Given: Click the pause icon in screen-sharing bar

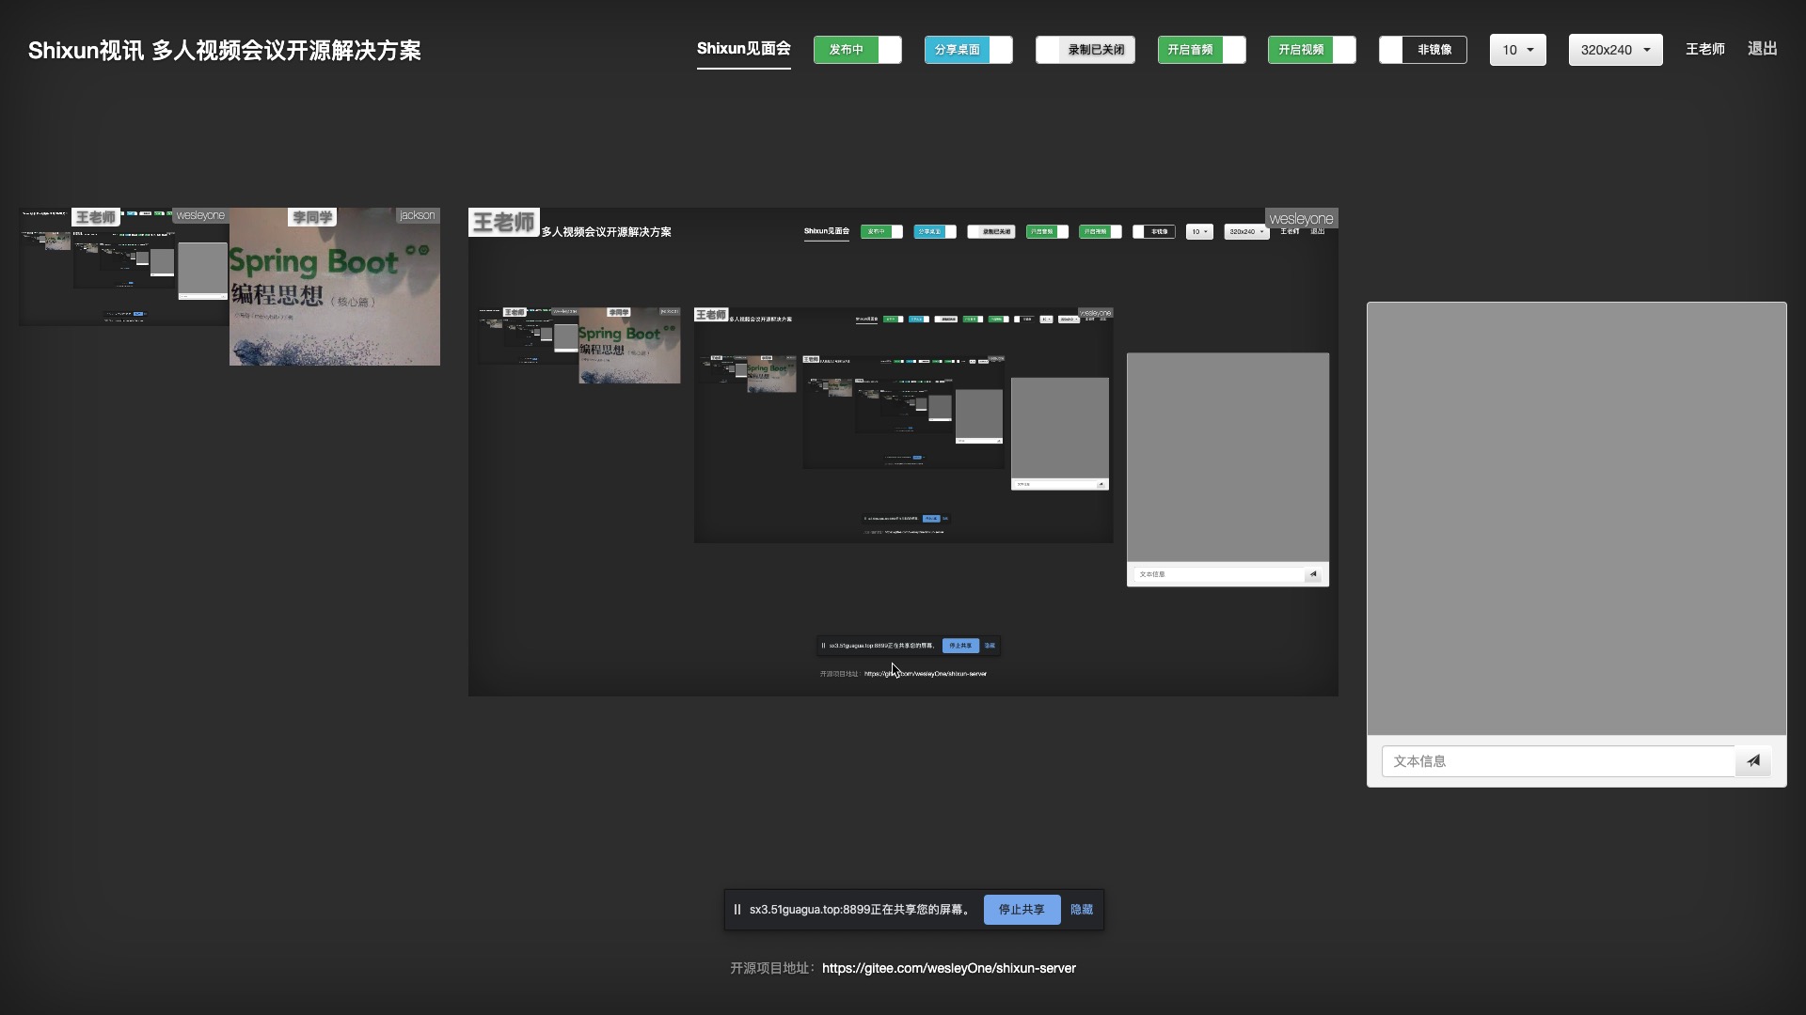Looking at the screenshot, I should tap(737, 910).
